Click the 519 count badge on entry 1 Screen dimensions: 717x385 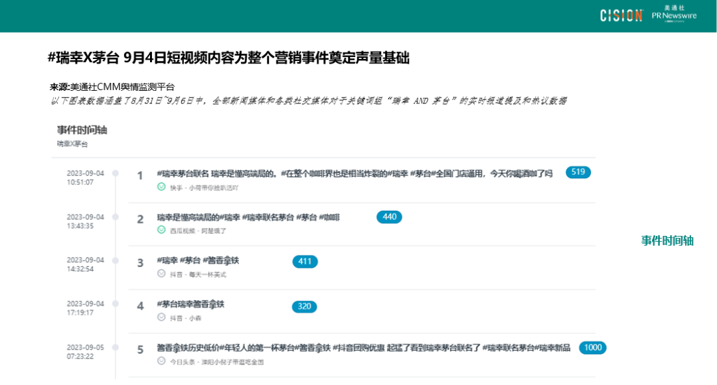[577, 171]
